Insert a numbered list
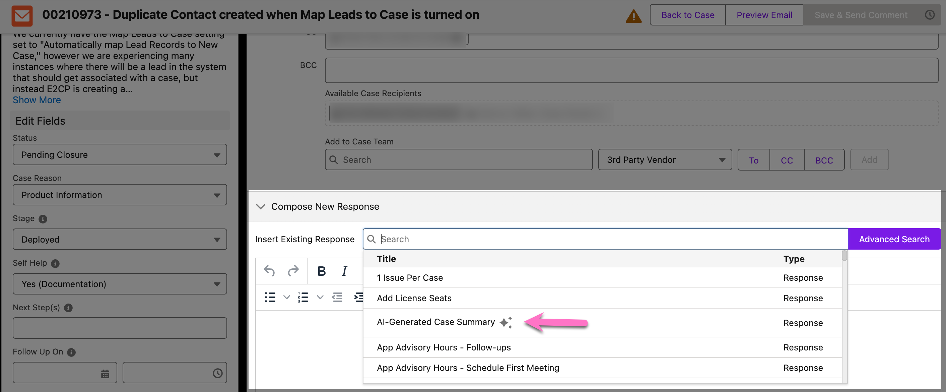 point(303,297)
